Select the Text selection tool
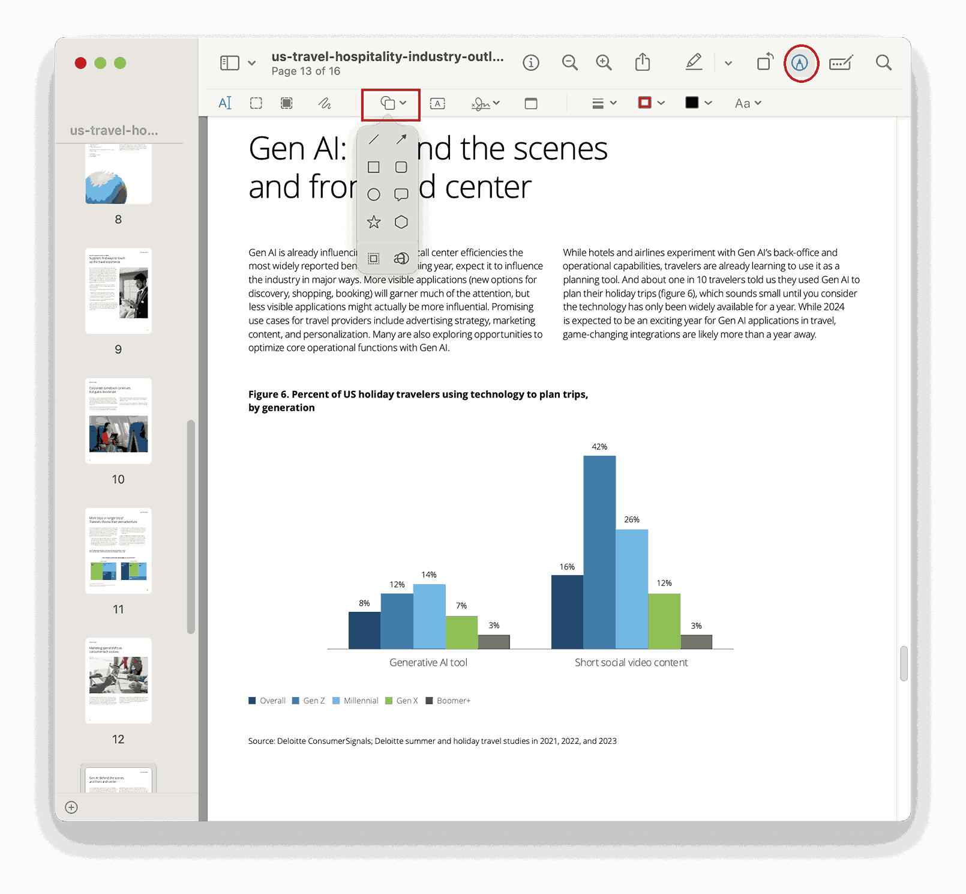This screenshot has height=894, width=966. click(226, 103)
